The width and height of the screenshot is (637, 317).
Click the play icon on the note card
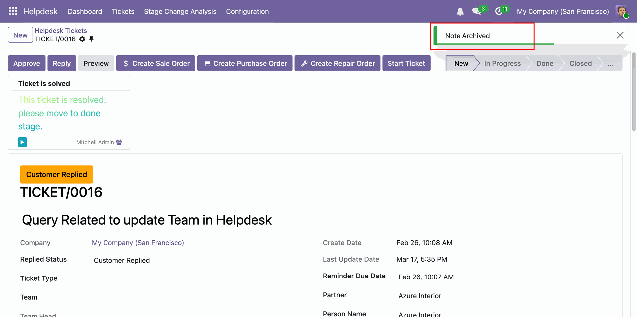tap(22, 142)
